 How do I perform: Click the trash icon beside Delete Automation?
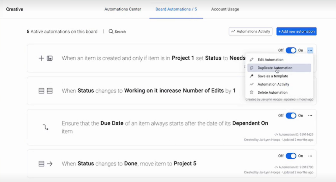tap(251, 92)
